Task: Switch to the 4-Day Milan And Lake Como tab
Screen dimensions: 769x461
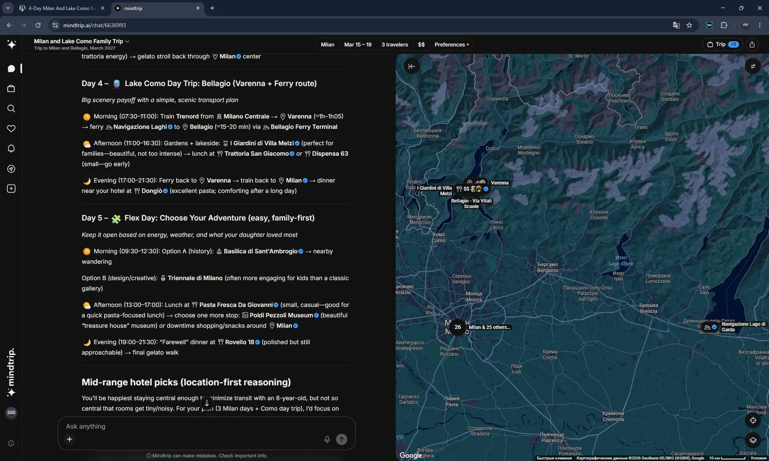Action: (62, 8)
